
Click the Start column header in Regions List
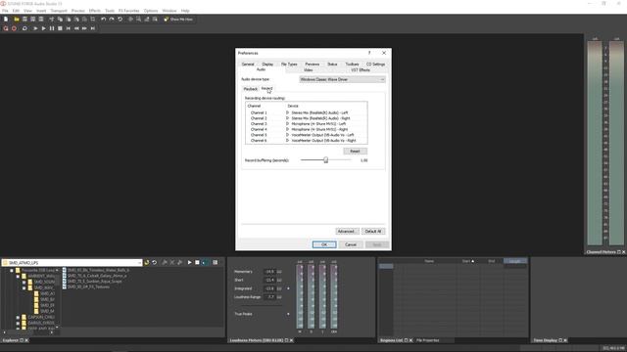click(468, 261)
